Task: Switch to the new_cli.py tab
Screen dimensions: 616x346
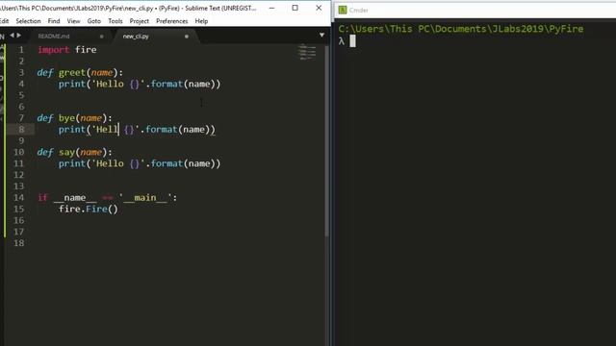Action: point(136,37)
